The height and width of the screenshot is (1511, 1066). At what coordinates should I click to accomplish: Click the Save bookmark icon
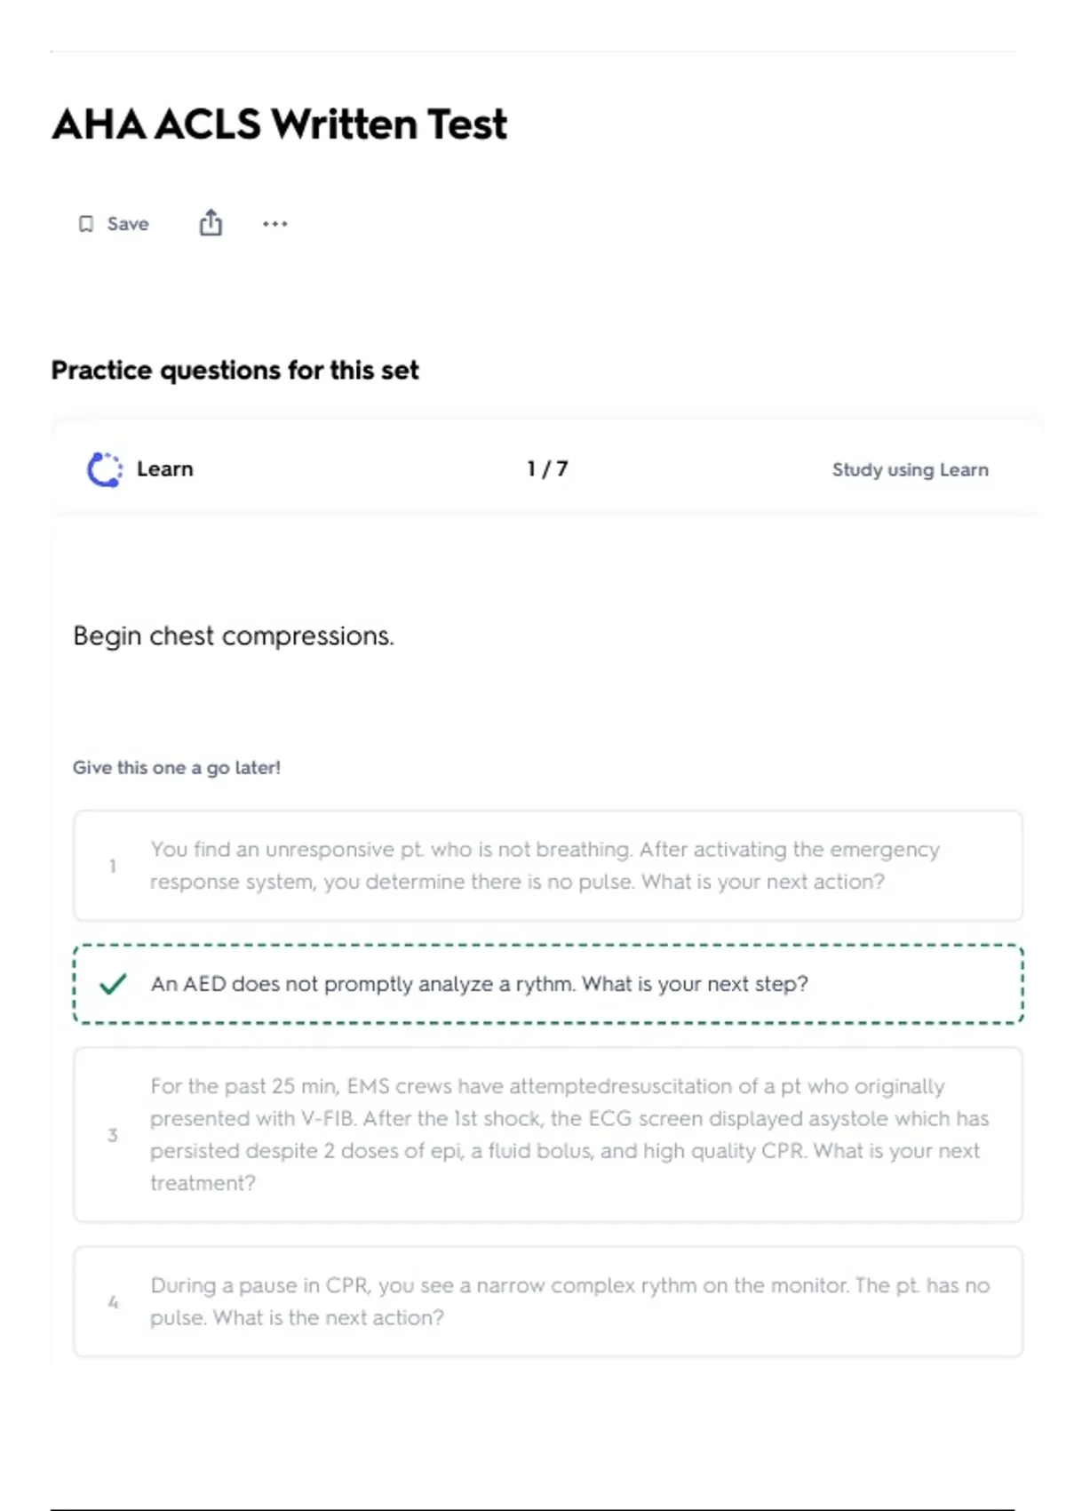coord(86,224)
